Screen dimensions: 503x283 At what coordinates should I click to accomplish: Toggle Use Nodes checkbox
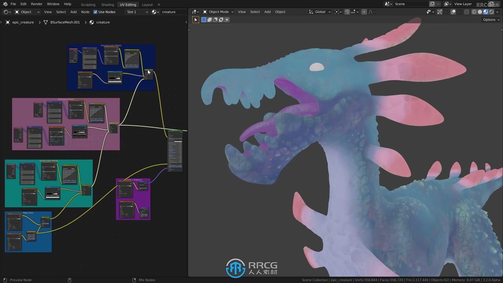pos(95,12)
